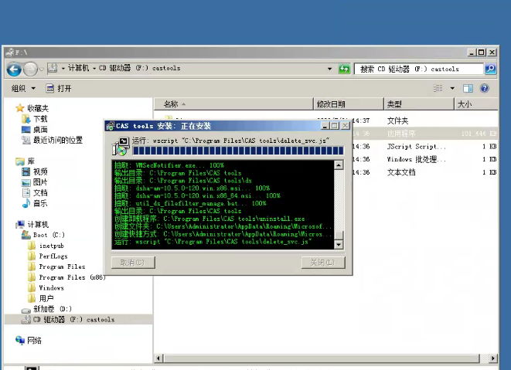Click the CD drive icon in address bar
Image resolution: width=511 pixels, height=370 pixels.
point(53,68)
